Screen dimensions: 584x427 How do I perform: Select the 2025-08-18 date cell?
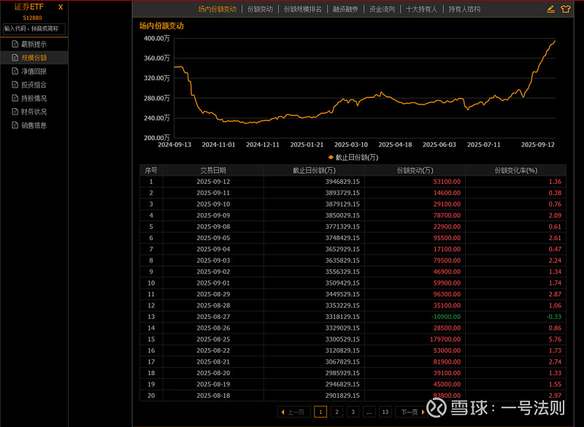(213, 396)
